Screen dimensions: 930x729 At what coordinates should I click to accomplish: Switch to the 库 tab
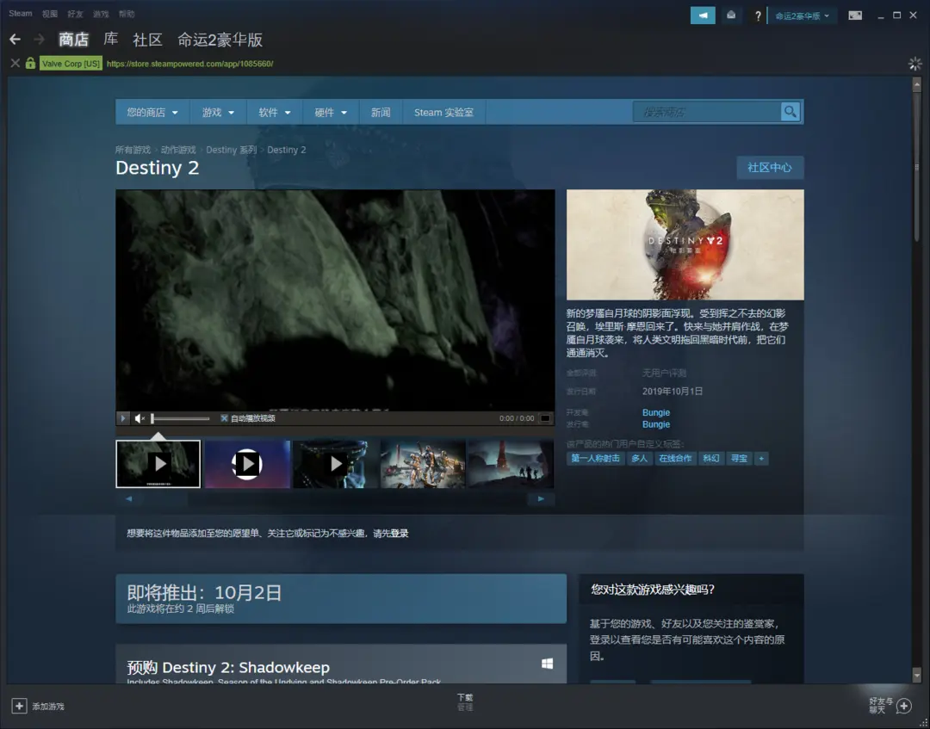[x=111, y=40]
